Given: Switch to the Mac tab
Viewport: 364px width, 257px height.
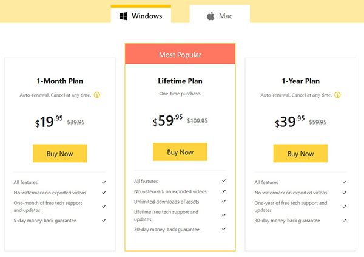Looking at the screenshot, I should pos(220,14).
